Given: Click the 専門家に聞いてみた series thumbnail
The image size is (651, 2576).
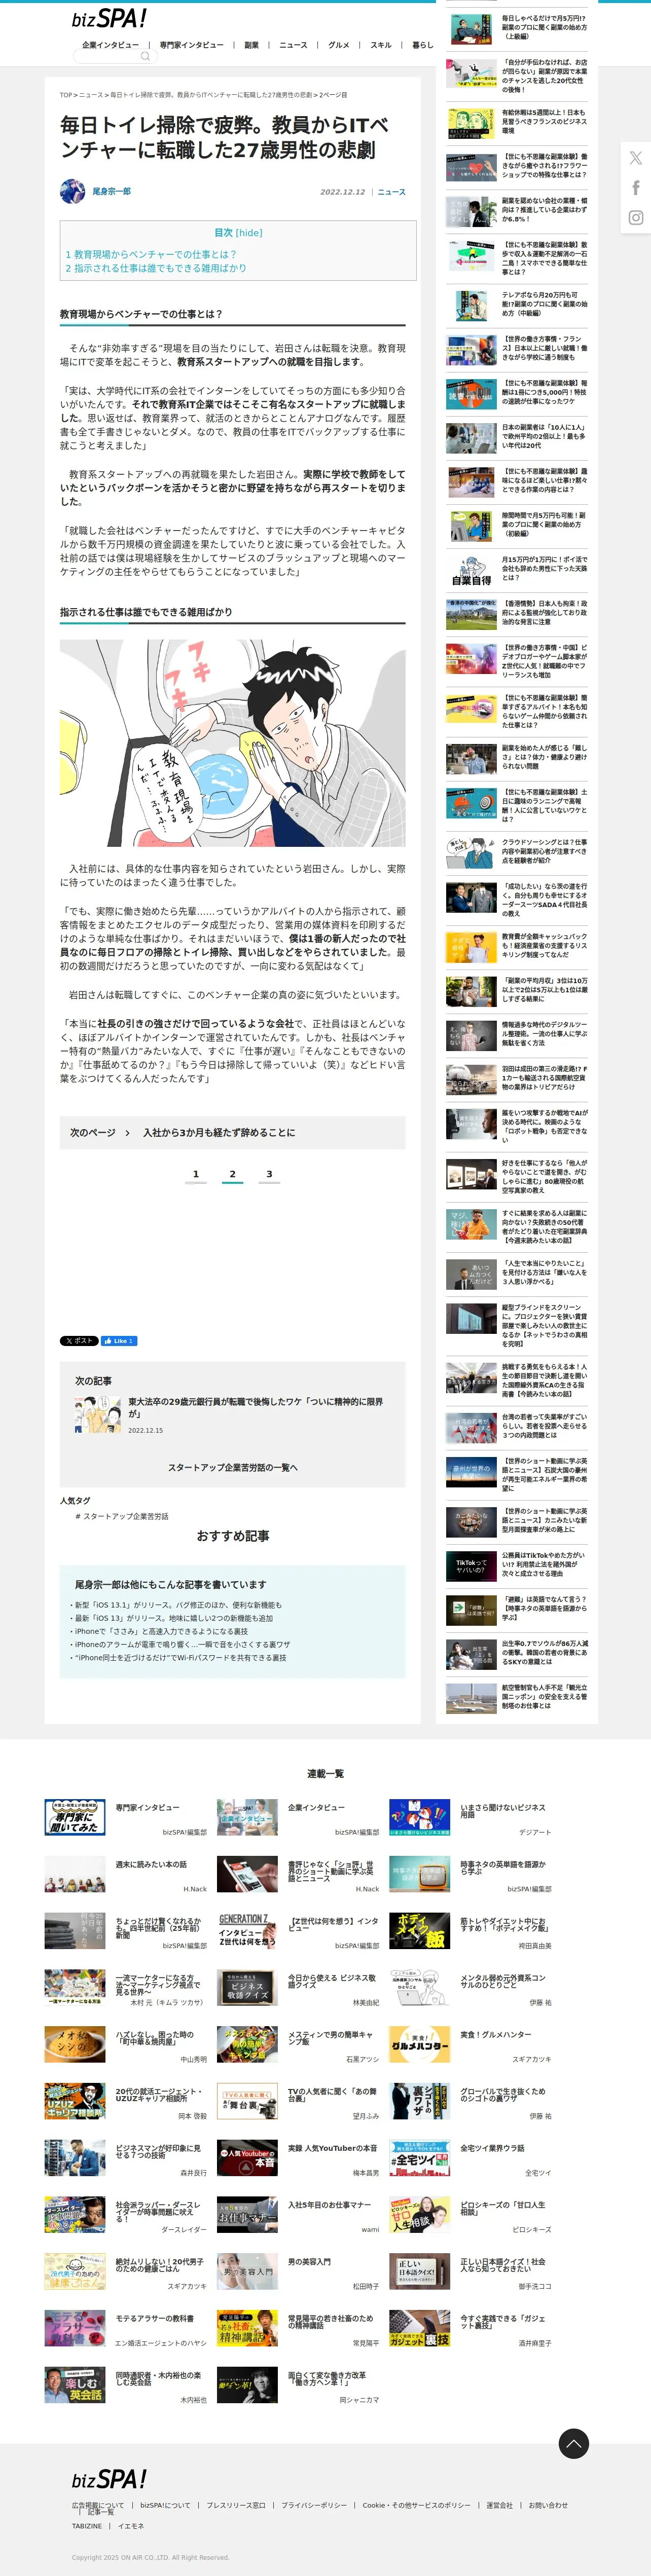Looking at the screenshot, I should click(75, 1817).
